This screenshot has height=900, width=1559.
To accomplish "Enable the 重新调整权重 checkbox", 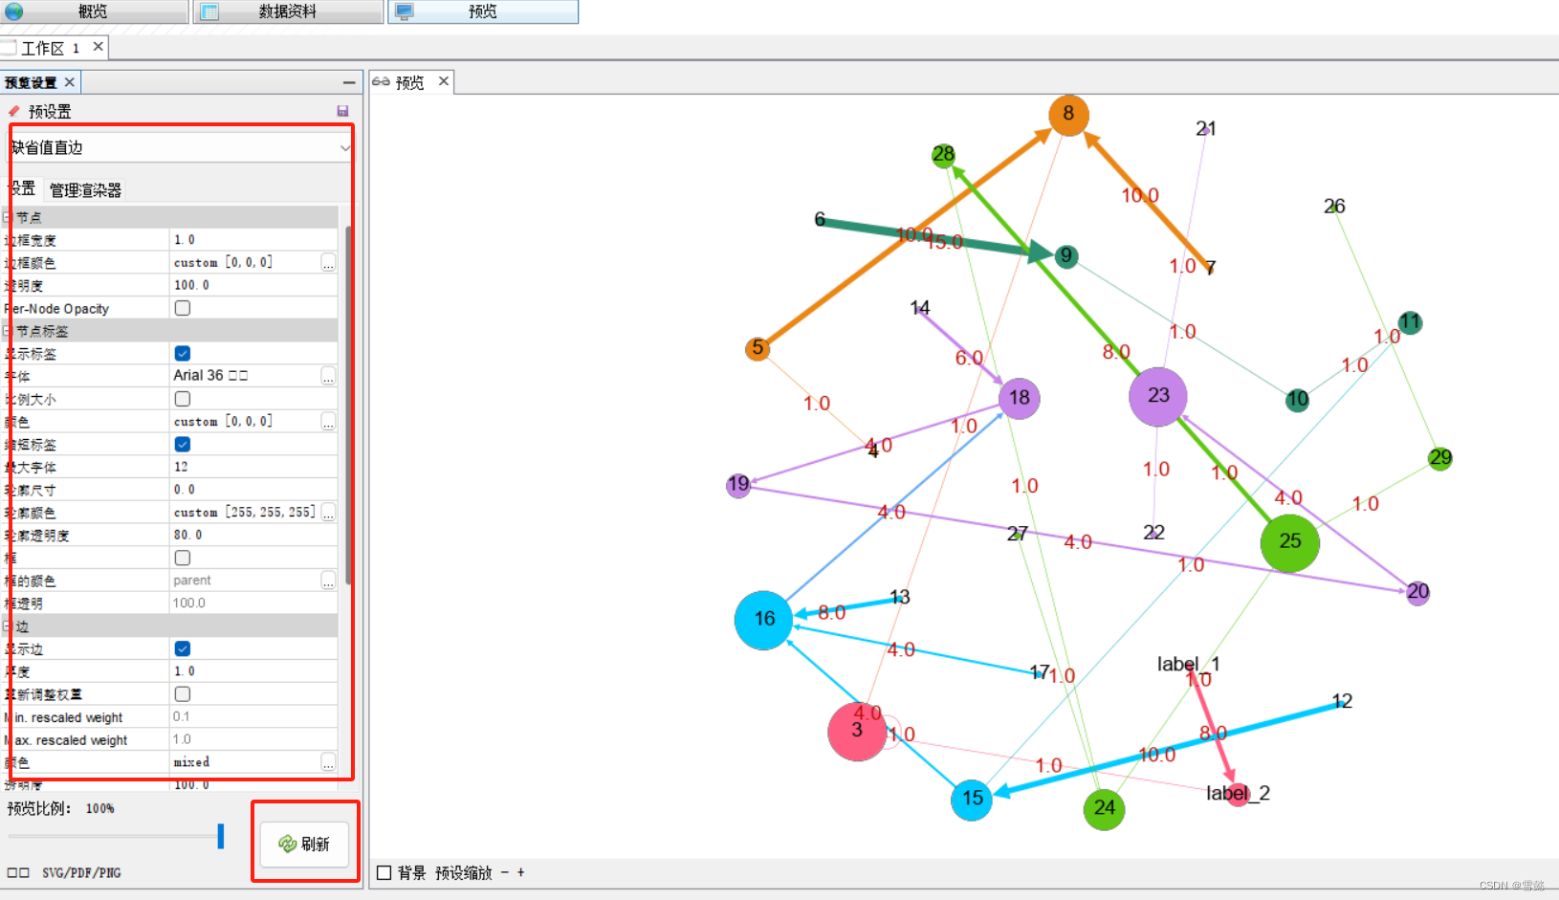I will coord(183,693).
